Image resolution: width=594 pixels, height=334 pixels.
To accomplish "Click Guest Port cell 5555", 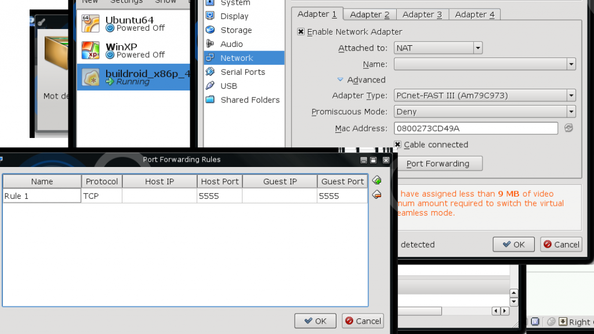I will pos(342,196).
